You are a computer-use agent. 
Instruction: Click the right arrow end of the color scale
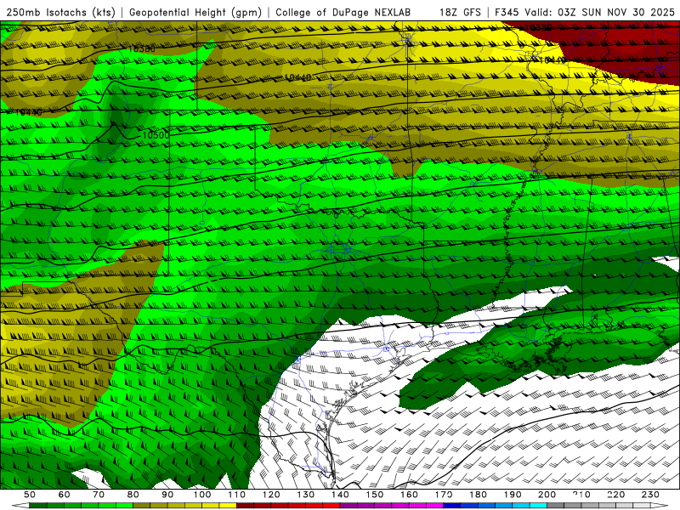pyautogui.click(x=660, y=506)
